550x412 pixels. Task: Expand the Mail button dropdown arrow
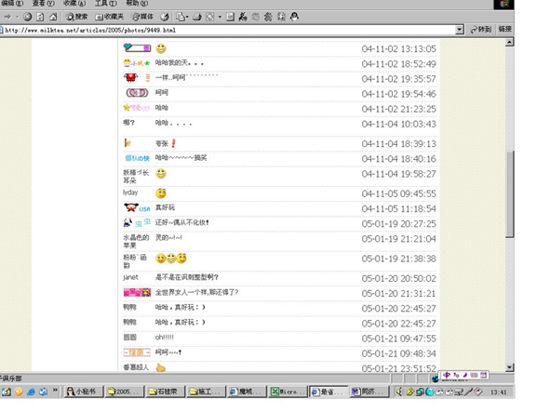click(x=187, y=17)
